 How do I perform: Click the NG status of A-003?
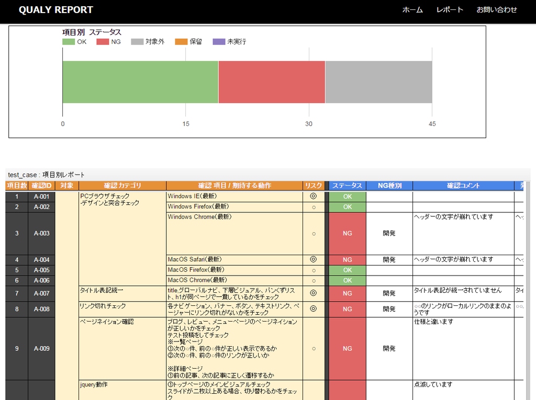(x=348, y=233)
